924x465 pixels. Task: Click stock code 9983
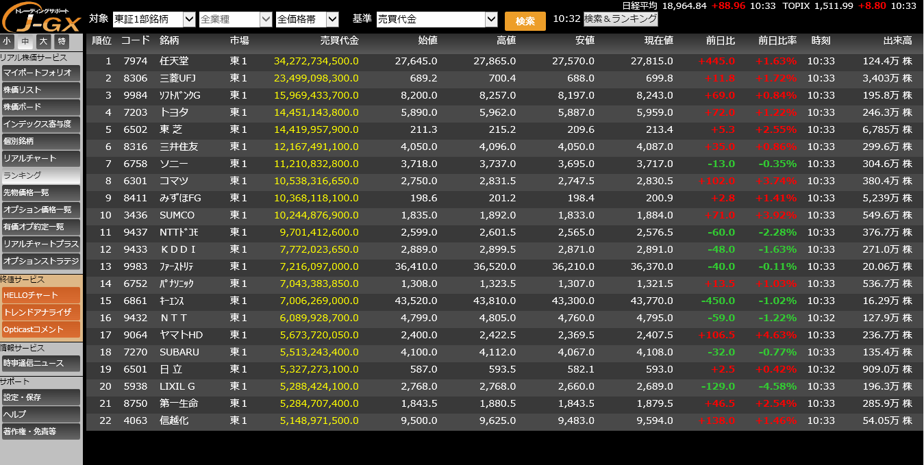point(136,266)
